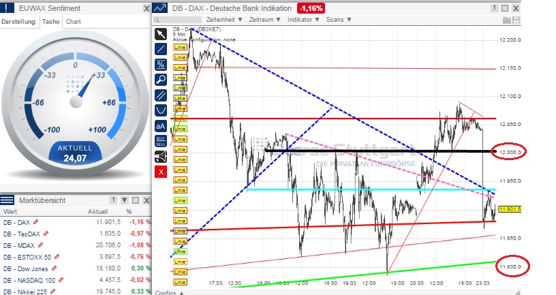Click the red X delete drawings tool

click(161, 172)
